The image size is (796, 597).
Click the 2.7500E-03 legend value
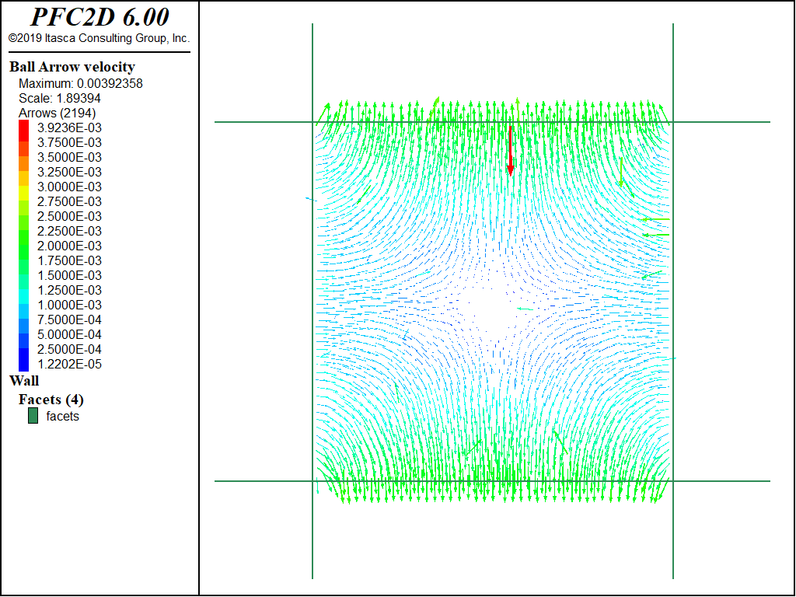69,201
